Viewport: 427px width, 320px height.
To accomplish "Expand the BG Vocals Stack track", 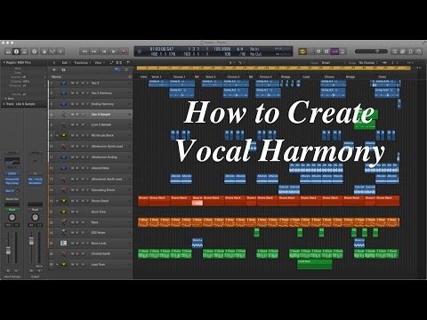I will click(57, 135).
